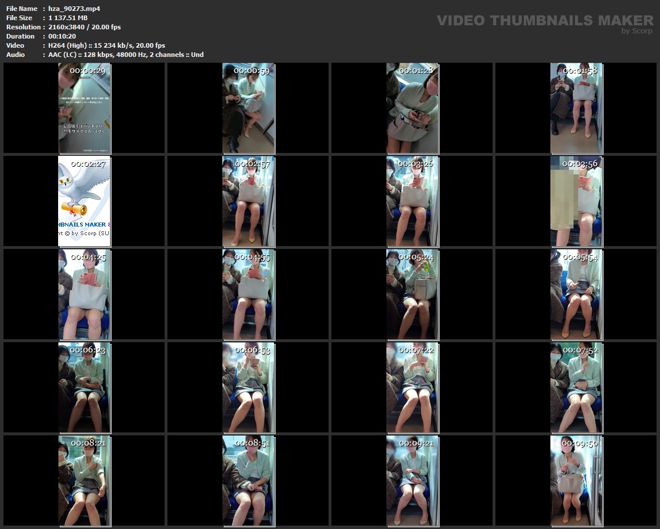Screen dimensions: 660x529
Task: Select the frame stamped 00:02:57
Action: click(249, 201)
